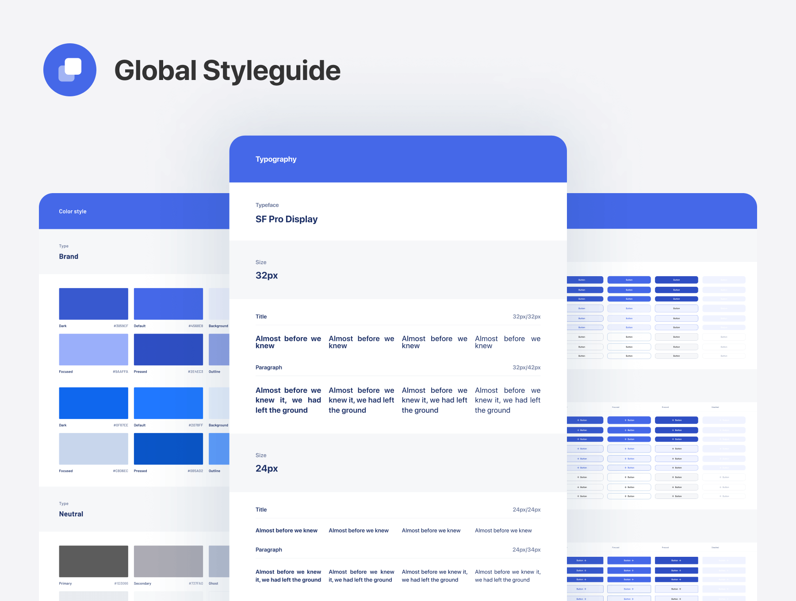Click the Global Styleguide title text
Screen dimensions: 796x601
click(227, 71)
